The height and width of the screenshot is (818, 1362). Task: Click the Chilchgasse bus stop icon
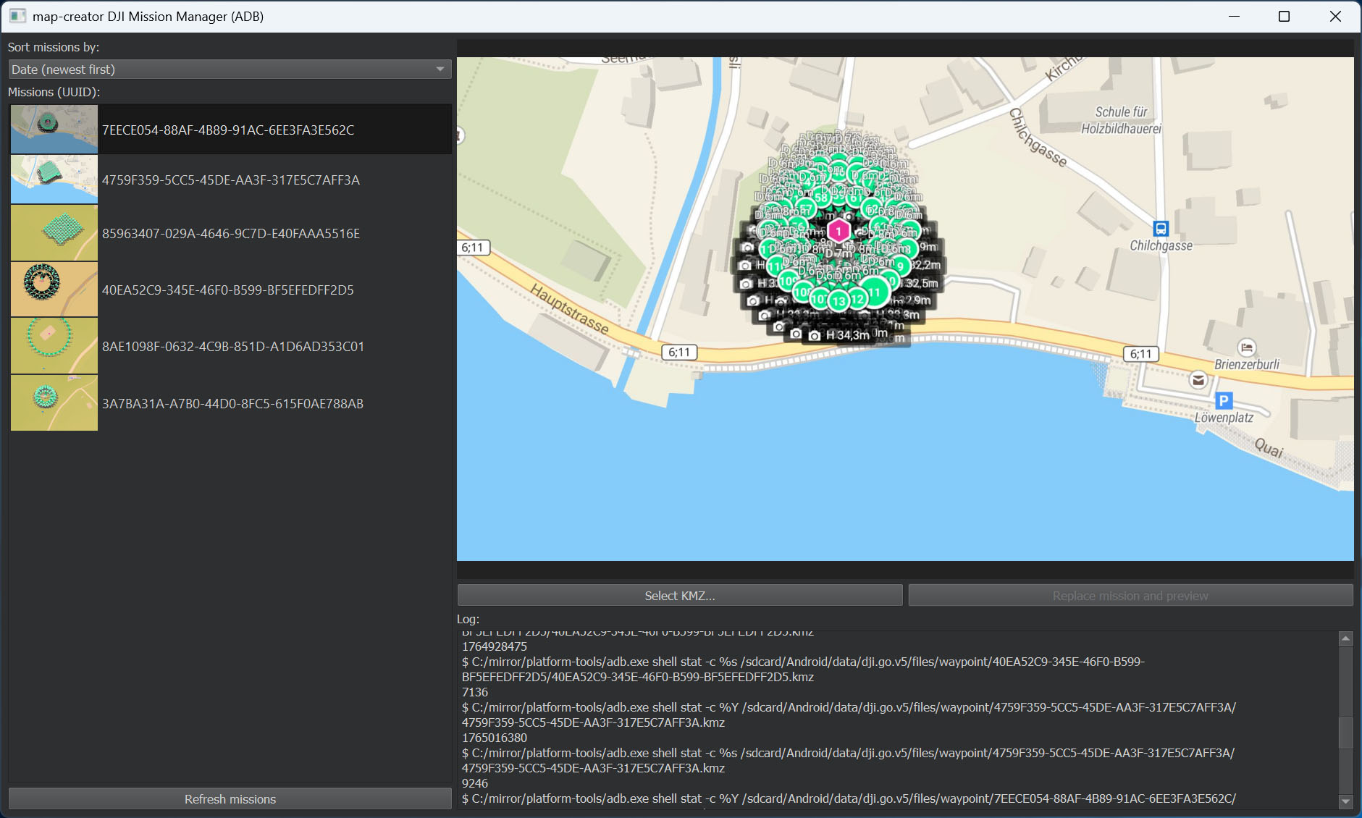point(1161,229)
